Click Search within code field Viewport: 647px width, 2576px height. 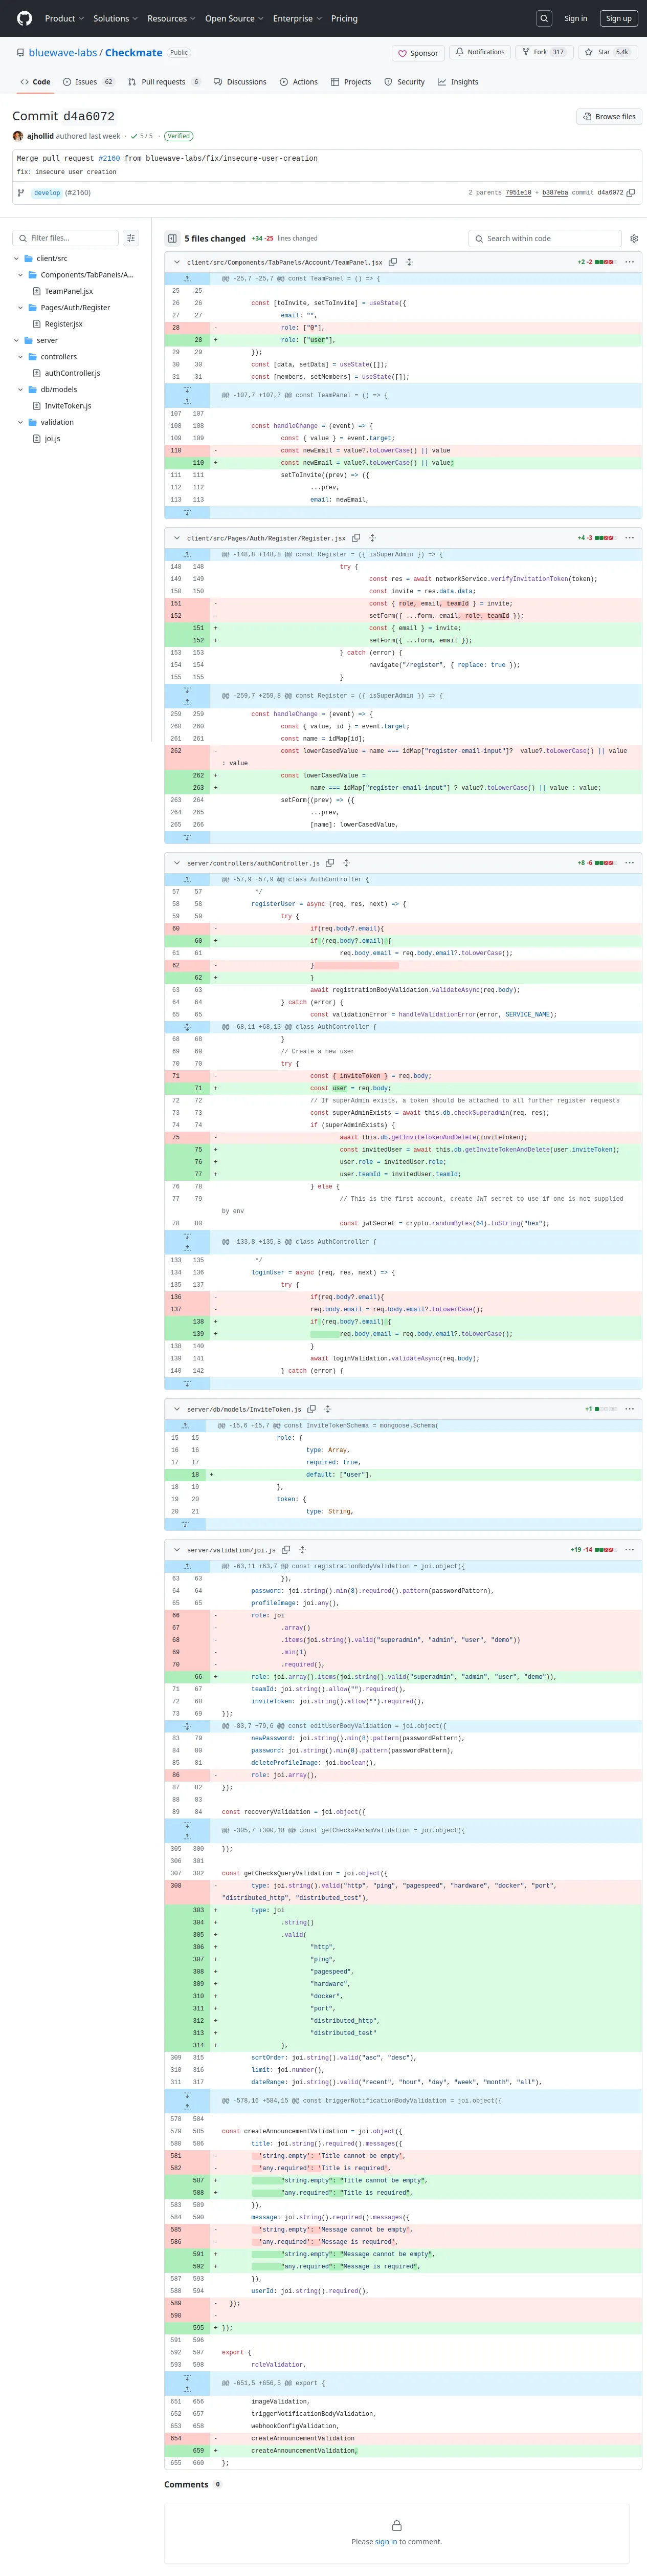tap(544, 238)
